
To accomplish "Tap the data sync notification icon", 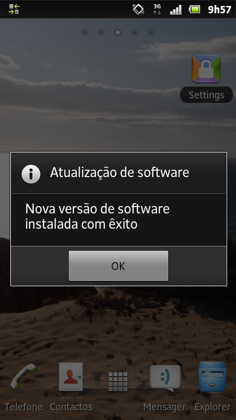I will (14, 9).
